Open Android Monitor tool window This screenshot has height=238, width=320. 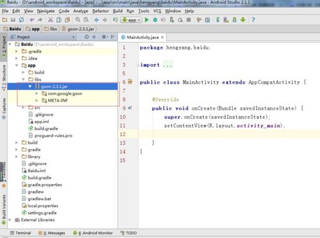[x=93, y=233]
